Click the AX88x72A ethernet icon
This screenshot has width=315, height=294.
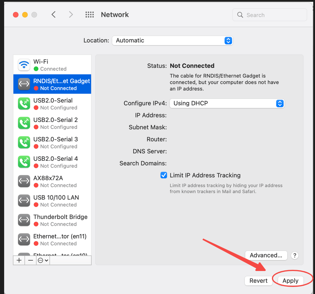click(x=24, y=181)
